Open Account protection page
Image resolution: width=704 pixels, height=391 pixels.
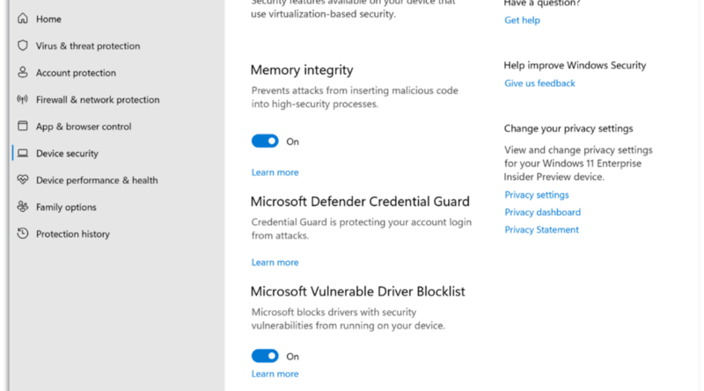(x=76, y=73)
